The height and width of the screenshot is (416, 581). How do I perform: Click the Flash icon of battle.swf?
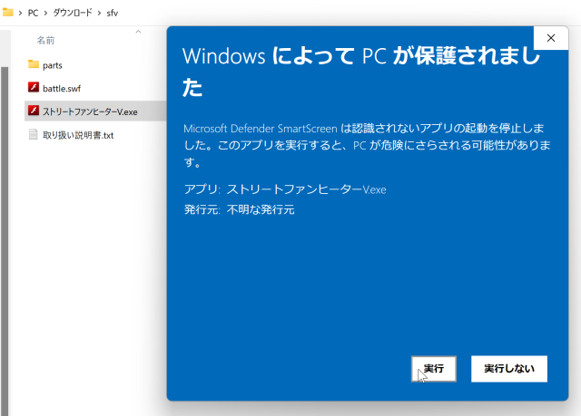(34, 88)
